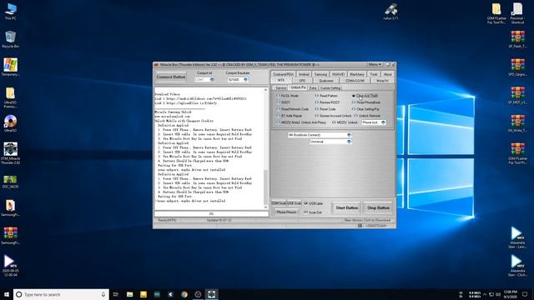The width and height of the screenshot is (534, 300).
Task: Select the Read Pattern radio option
Action: pyautogui.click(x=326, y=96)
